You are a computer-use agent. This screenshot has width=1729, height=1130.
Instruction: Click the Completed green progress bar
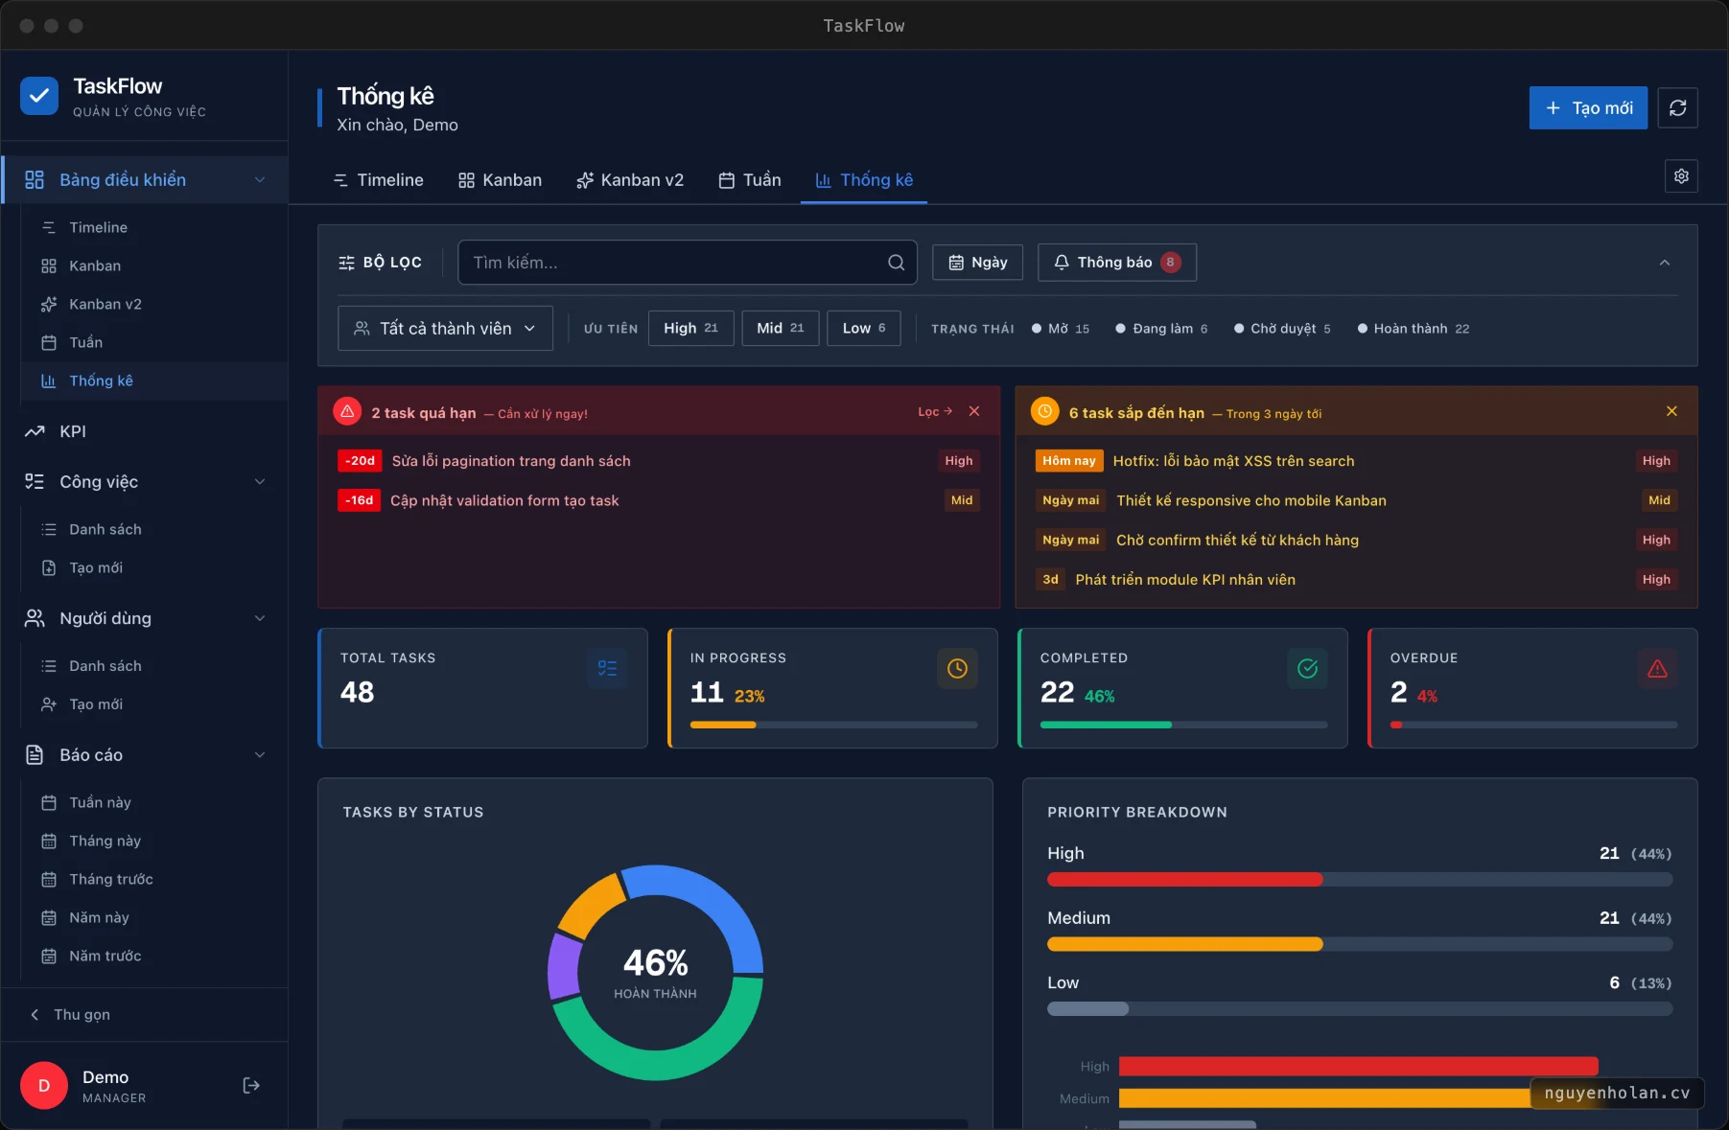pyautogui.click(x=1106, y=725)
